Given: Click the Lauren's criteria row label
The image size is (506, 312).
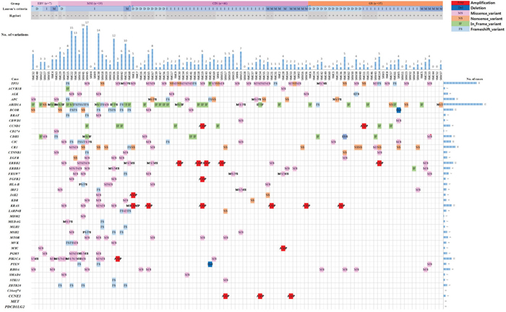Looking at the screenshot, I should pyautogui.click(x=15, y=8).
